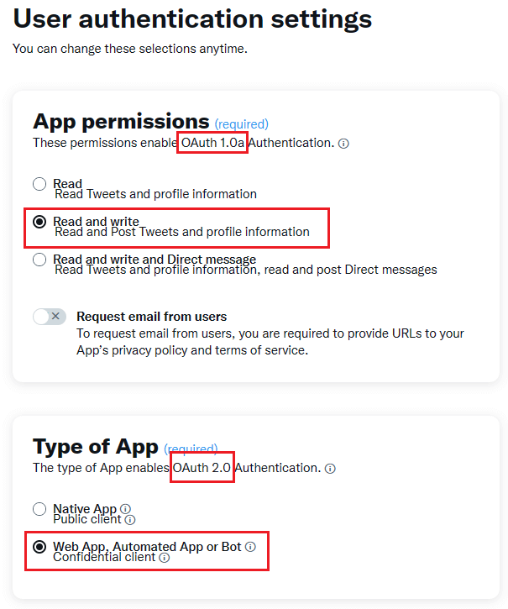Click (required) next to App permissions
This screenshot has height=609, width=508.
pos(241,124)
